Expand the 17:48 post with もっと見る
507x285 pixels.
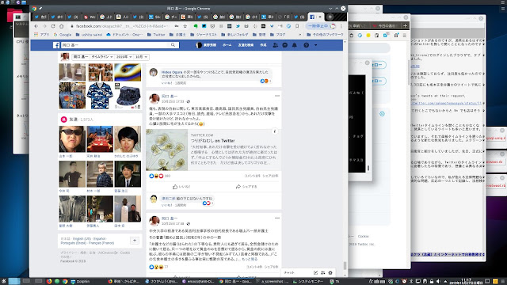250,259
